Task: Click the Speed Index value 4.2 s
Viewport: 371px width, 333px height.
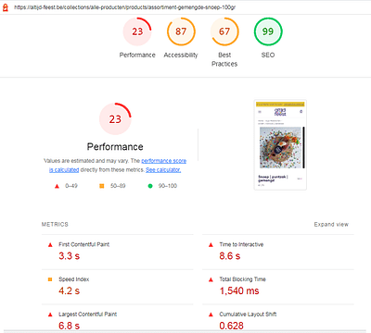Action: pos(69,290)
